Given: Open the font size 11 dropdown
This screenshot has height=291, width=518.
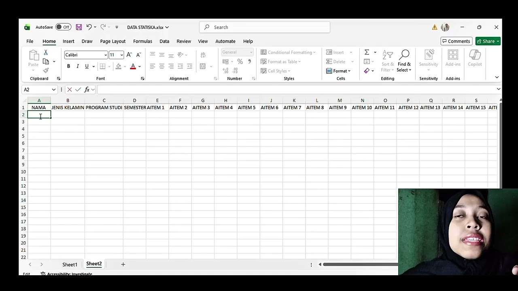Looking at the screenshot, I should click(x=121, y=55).
